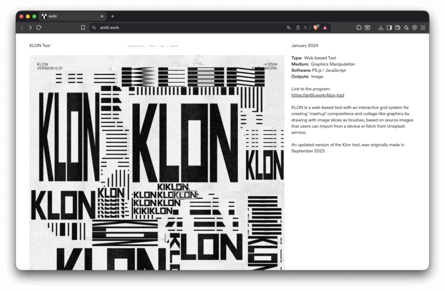Open site settings in address bar
This screenshot has height=291, width=445.
pos(94,27)
